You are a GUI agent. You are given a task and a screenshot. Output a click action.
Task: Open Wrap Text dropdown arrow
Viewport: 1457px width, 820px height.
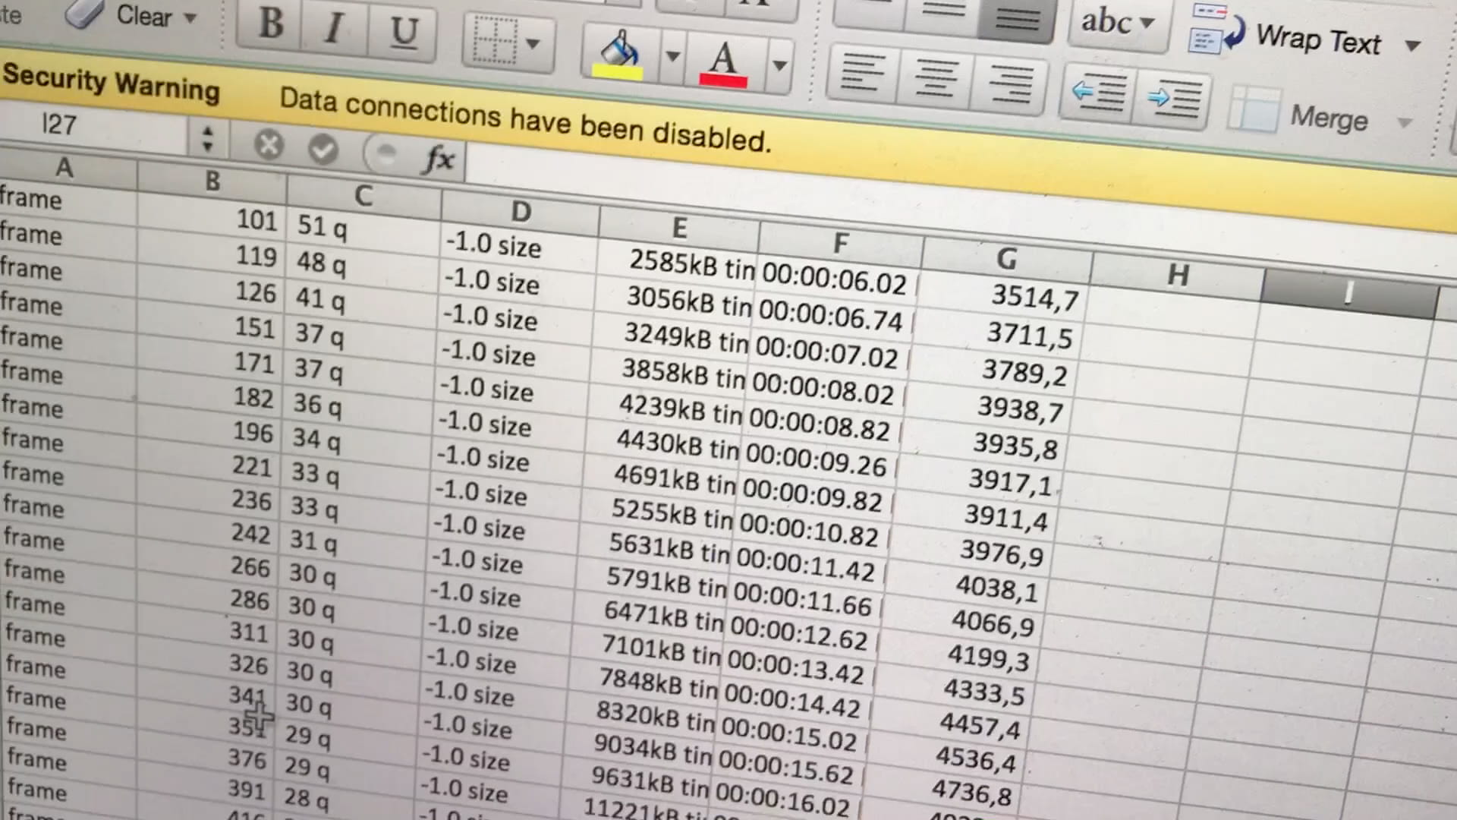click(x=1412, y=46)
